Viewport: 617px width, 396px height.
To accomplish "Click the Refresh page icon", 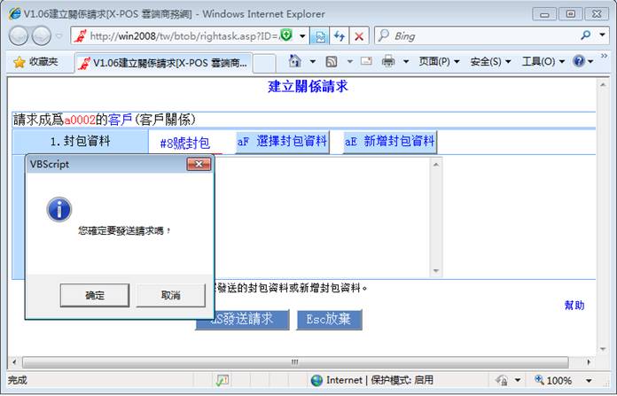I will [339, 36].
